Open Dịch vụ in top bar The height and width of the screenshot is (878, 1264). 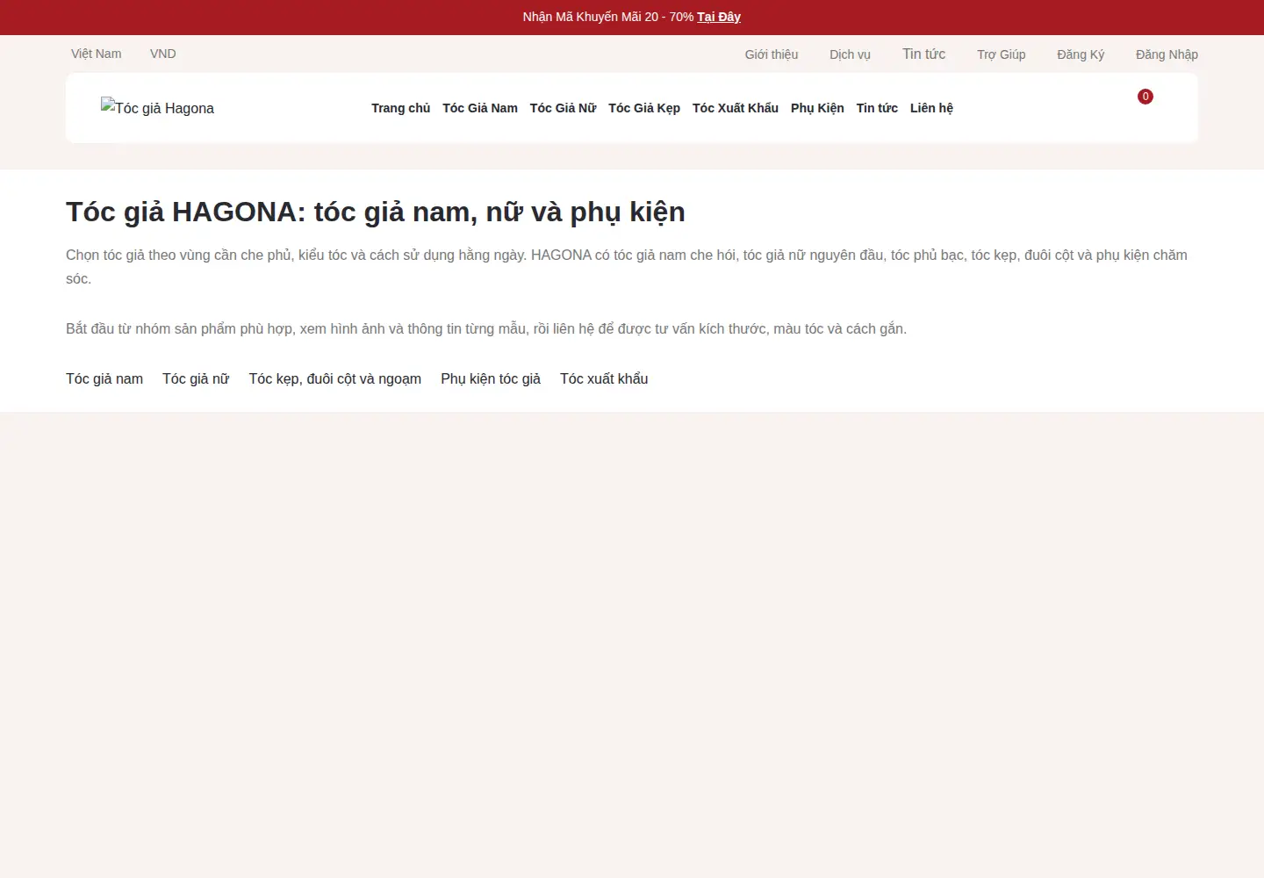850,54
